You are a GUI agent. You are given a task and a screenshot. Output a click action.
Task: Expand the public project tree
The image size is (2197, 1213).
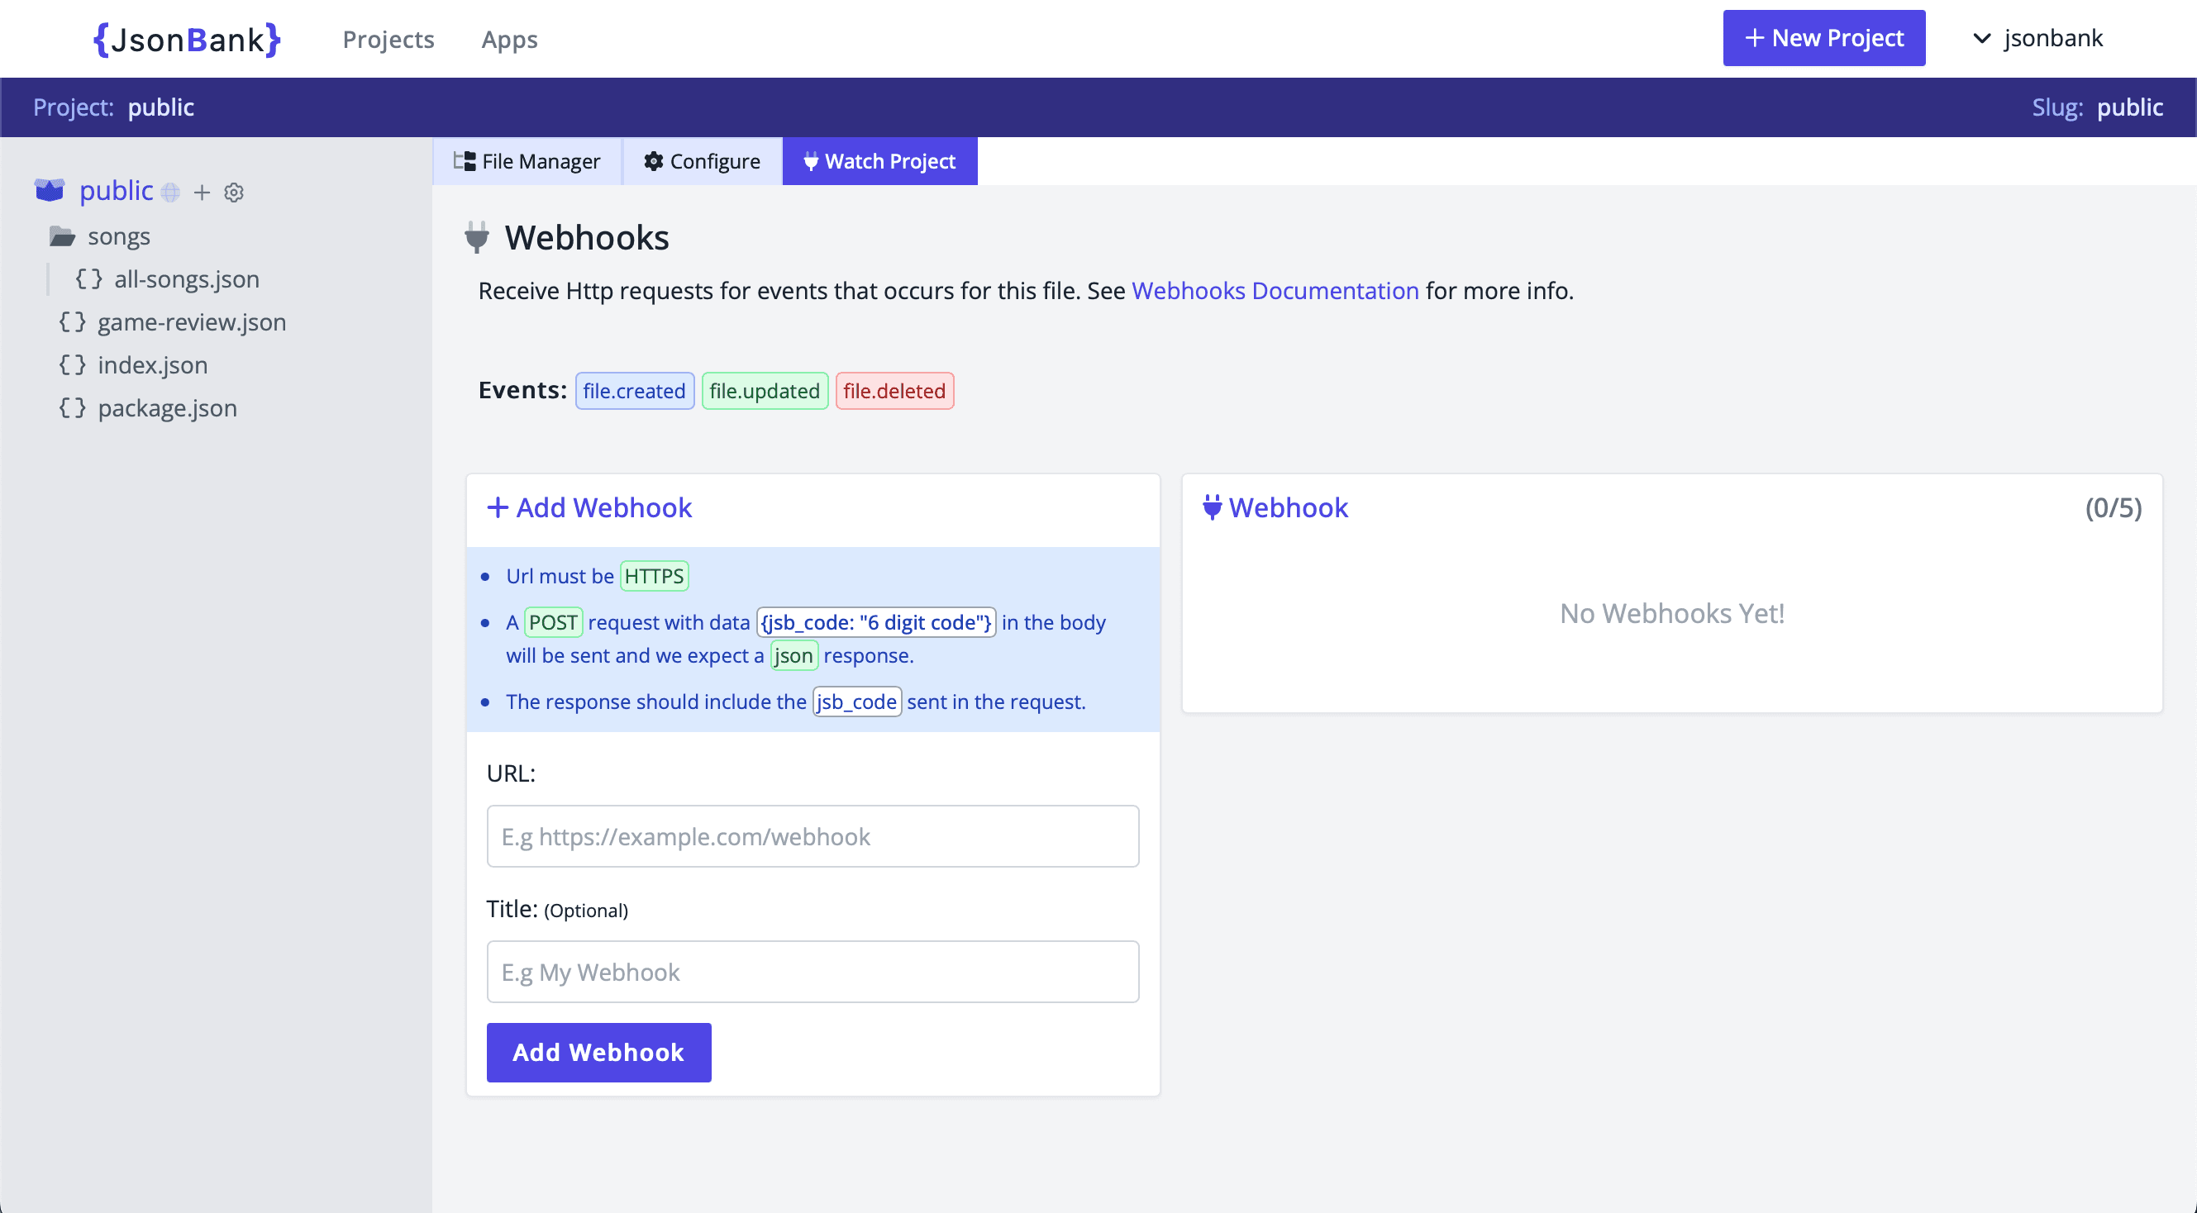115,191
